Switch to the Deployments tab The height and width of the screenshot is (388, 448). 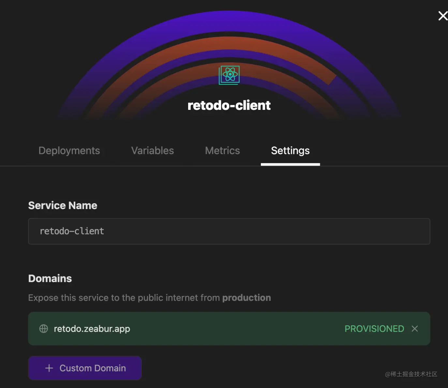click(69, 151)
